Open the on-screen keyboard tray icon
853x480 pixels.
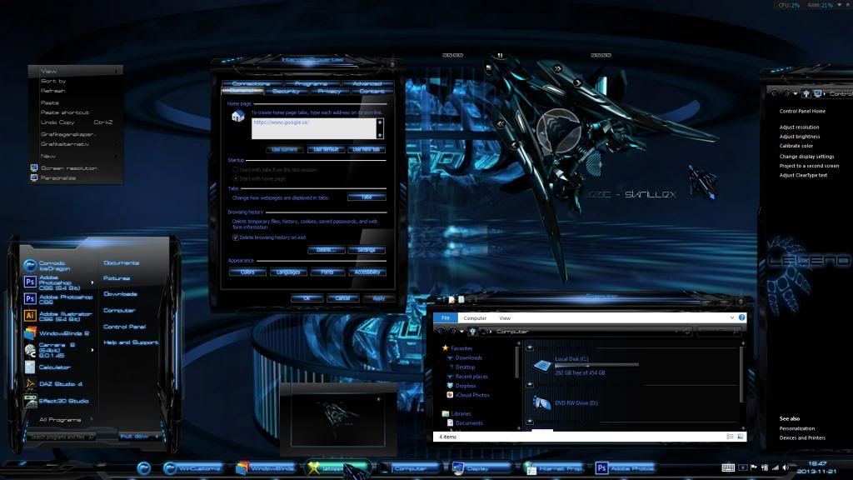pos(728,467)
